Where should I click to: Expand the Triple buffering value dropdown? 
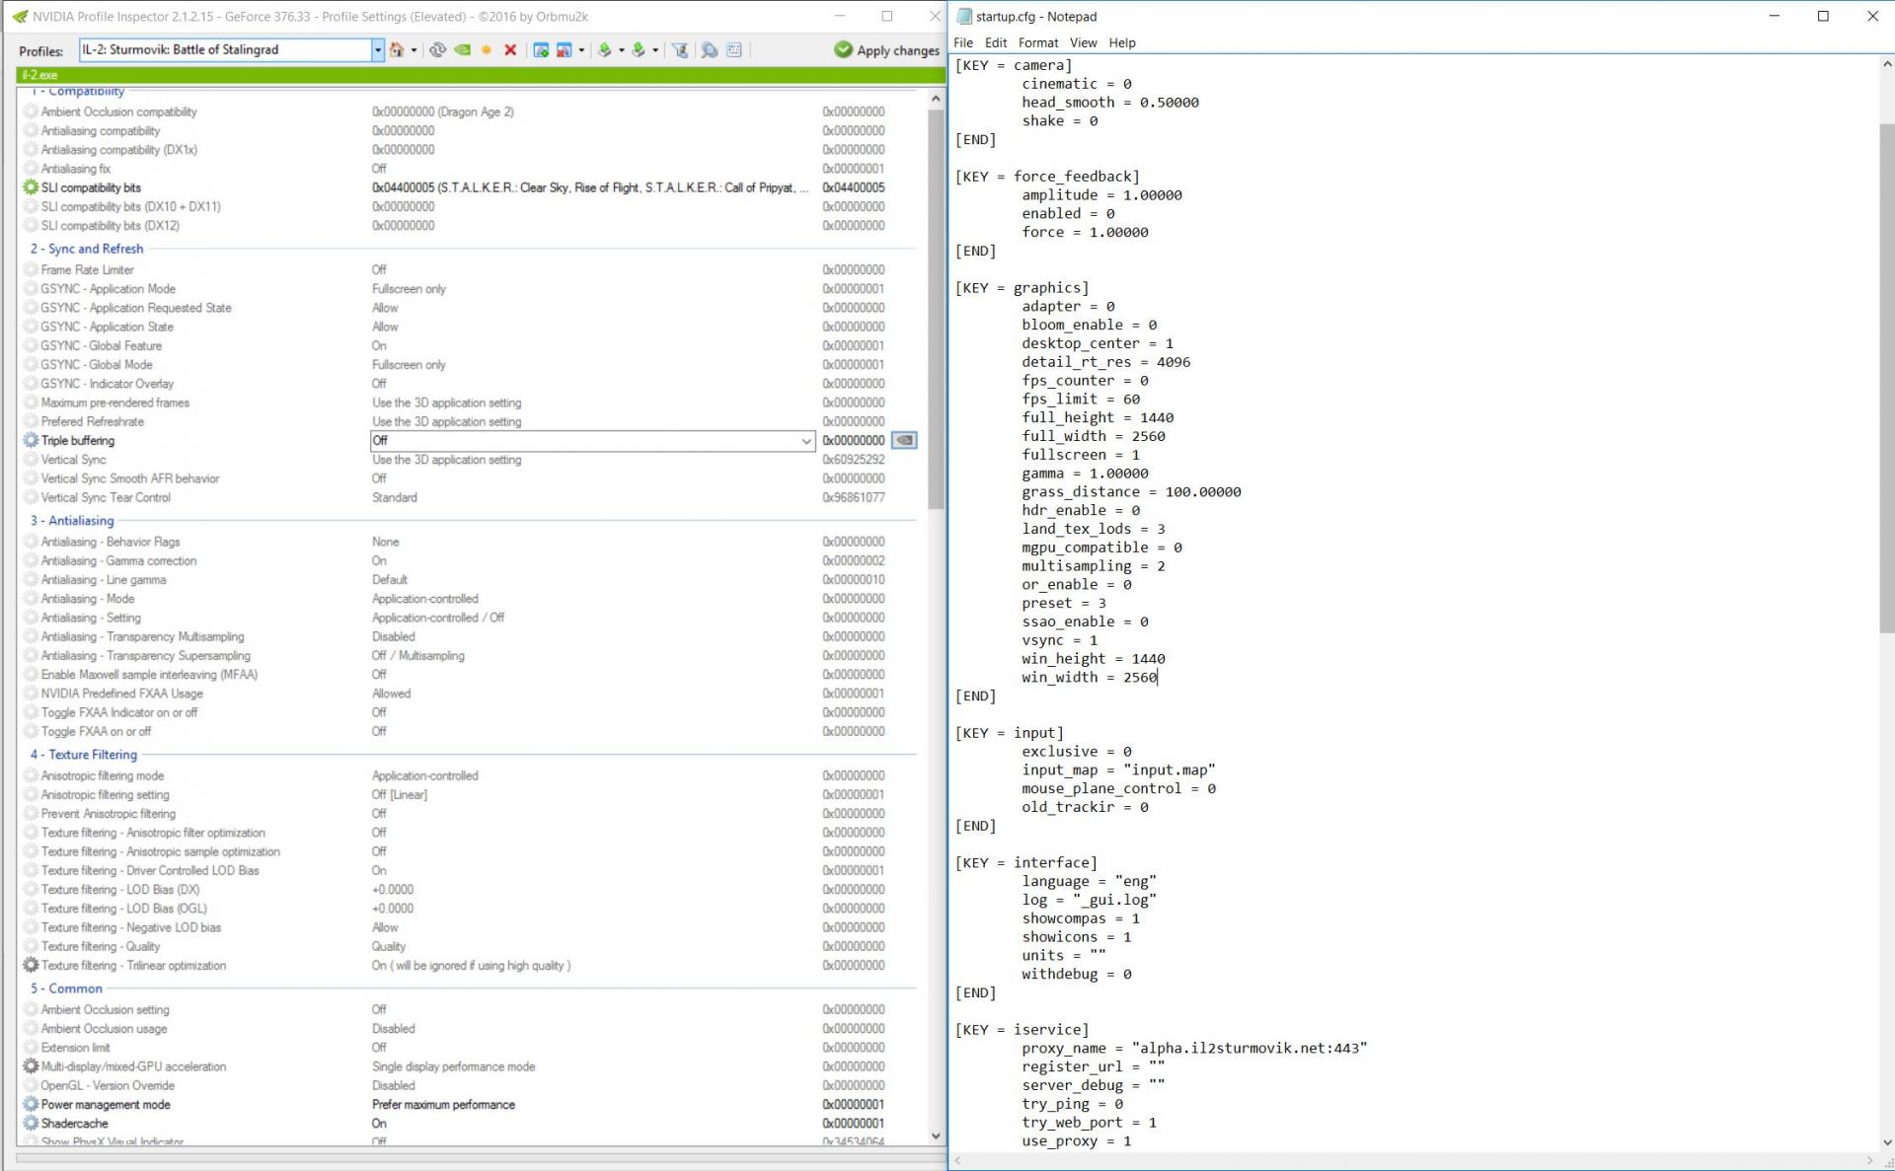click(806, 441)
